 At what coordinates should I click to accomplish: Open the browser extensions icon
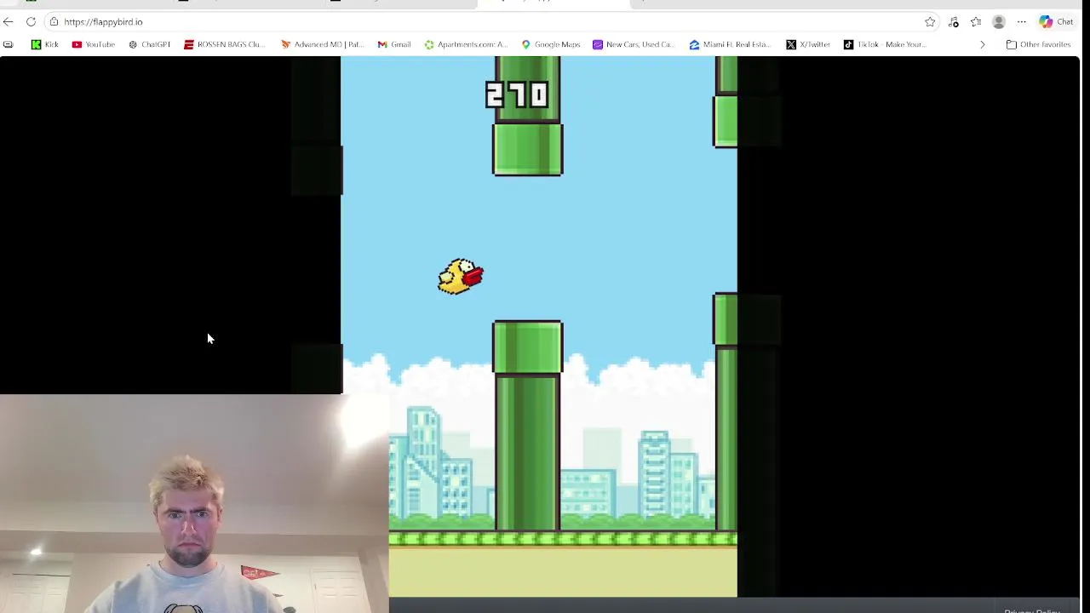(x=954, y=22)
